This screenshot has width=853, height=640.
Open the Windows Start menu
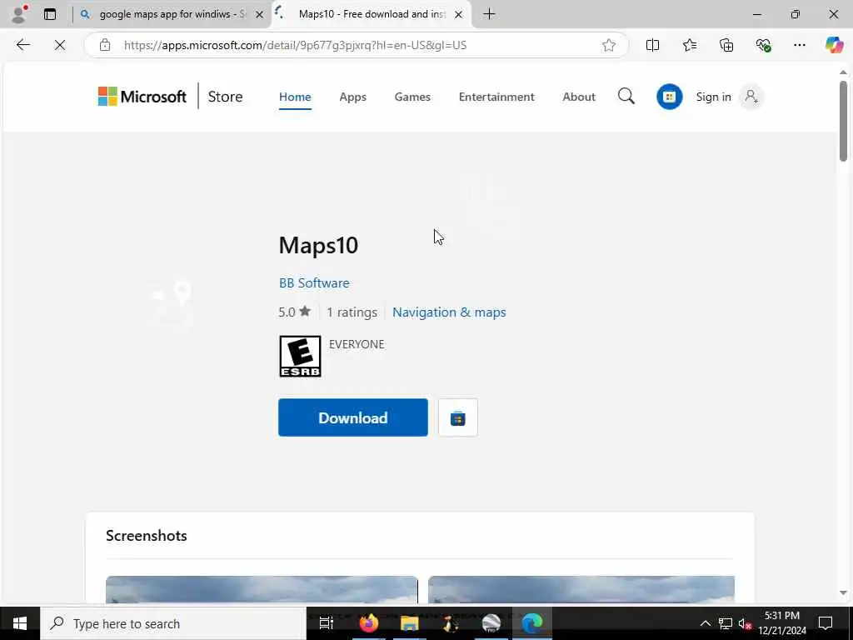[20, 623]
